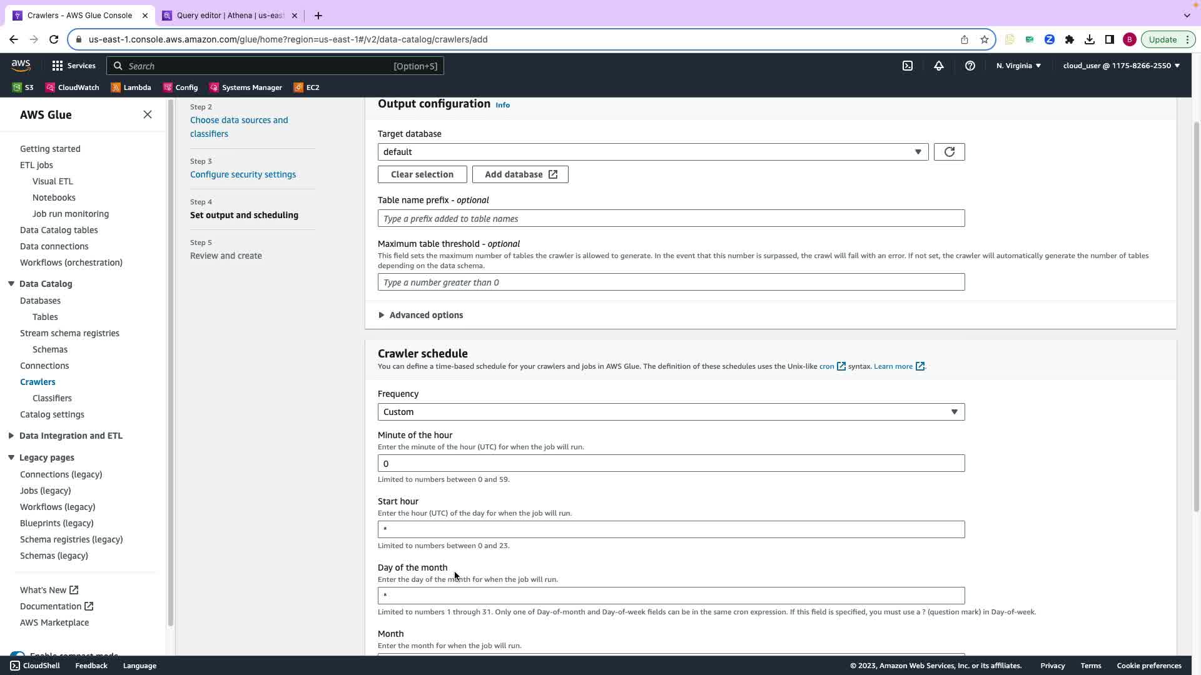The width and height of the screenshot is (1201, 675).
Task: Open the Lambda favorites bar shortcut
Action: [131, 87]
